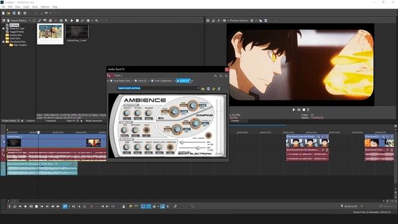
Task: Toggle the Track Compressor enable checkbox
Action: (x=152, y=81)
